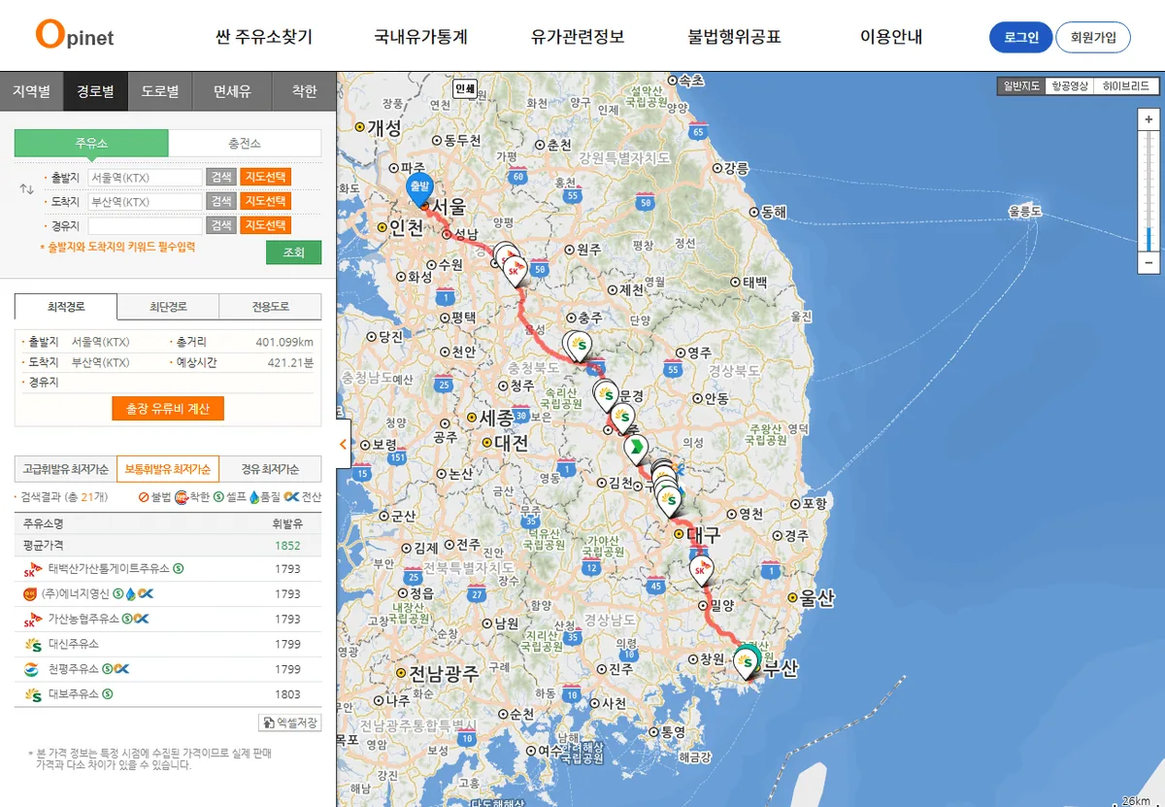Click the 로그인 button

tap(1021, 37)
